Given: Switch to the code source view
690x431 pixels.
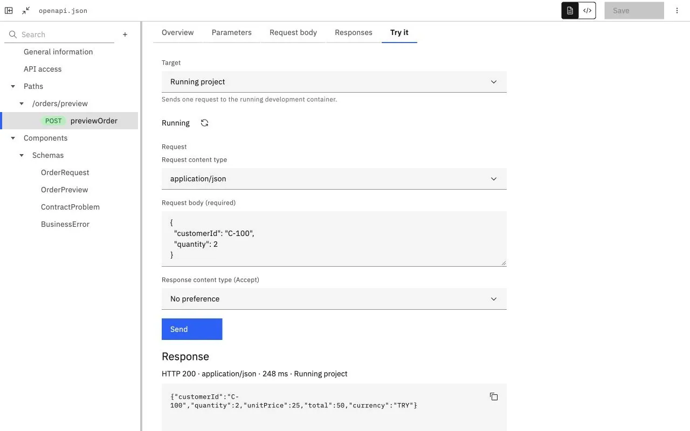Looking at the screenshot, I should [587, 10].
